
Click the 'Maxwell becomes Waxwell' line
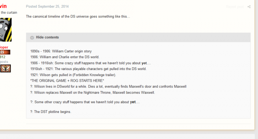[x=92, y=92]
